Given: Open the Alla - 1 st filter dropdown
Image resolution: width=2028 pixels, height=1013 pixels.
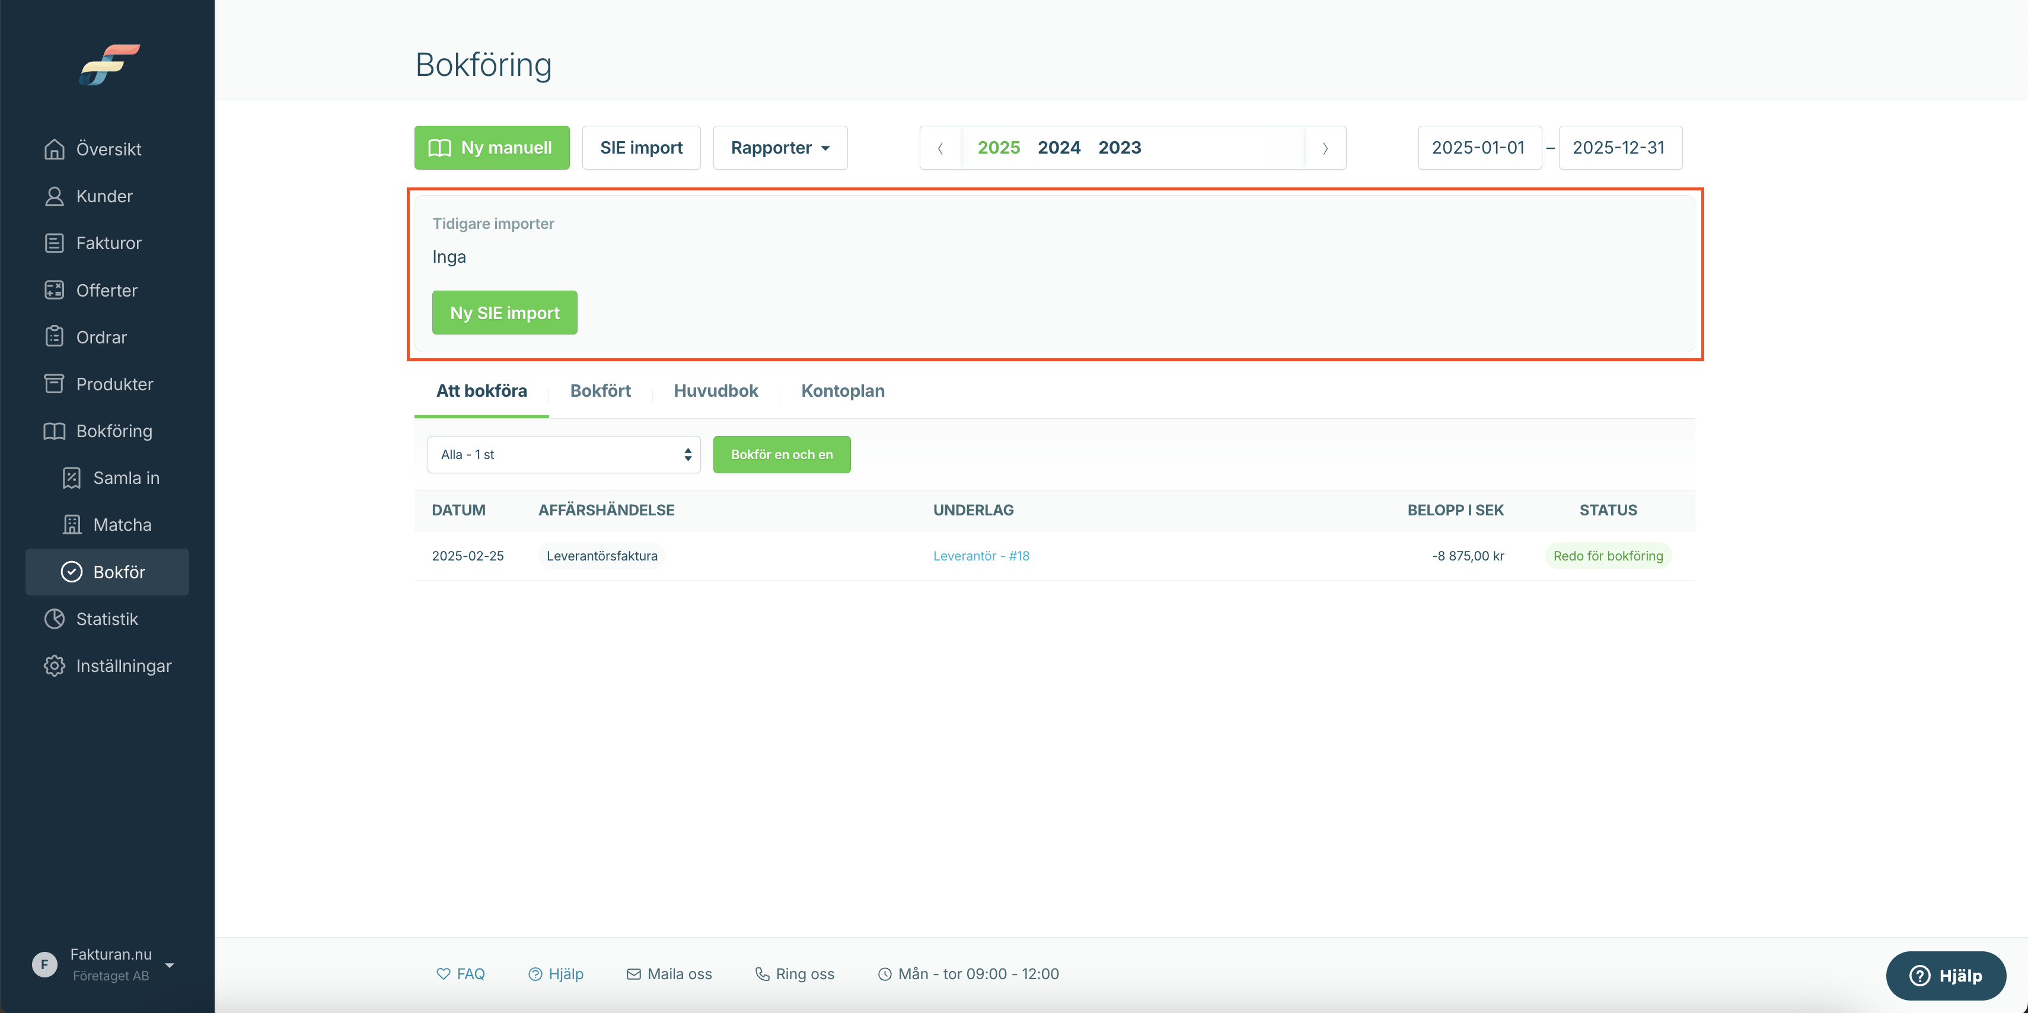Looking at the screenshot, I should point(564,454).
